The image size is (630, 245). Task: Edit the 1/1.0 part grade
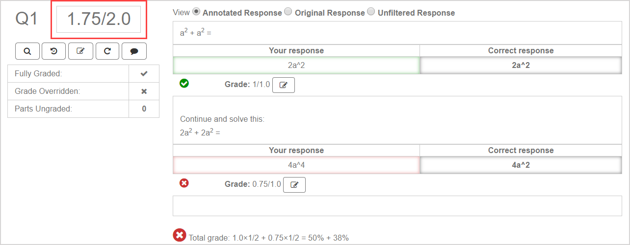click(x=284, y=85)
